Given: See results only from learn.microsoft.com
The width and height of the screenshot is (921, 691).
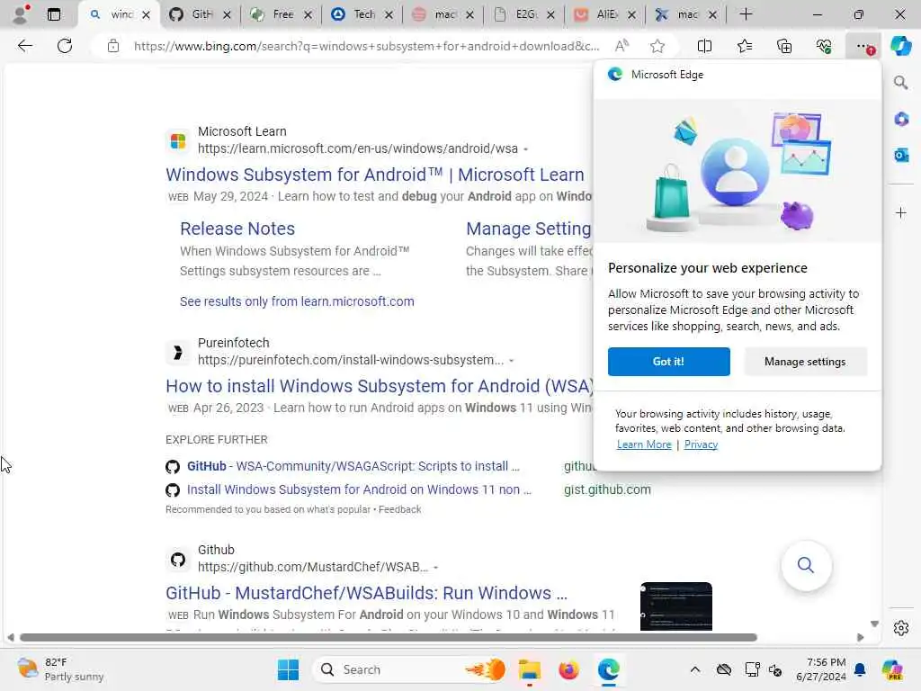Looking at the screenshot, I should tap(297, 301).
